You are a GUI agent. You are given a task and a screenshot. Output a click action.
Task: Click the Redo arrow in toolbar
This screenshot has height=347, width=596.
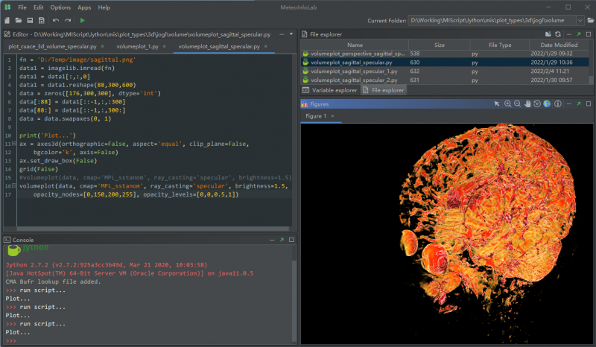click(x=68, y=20)
